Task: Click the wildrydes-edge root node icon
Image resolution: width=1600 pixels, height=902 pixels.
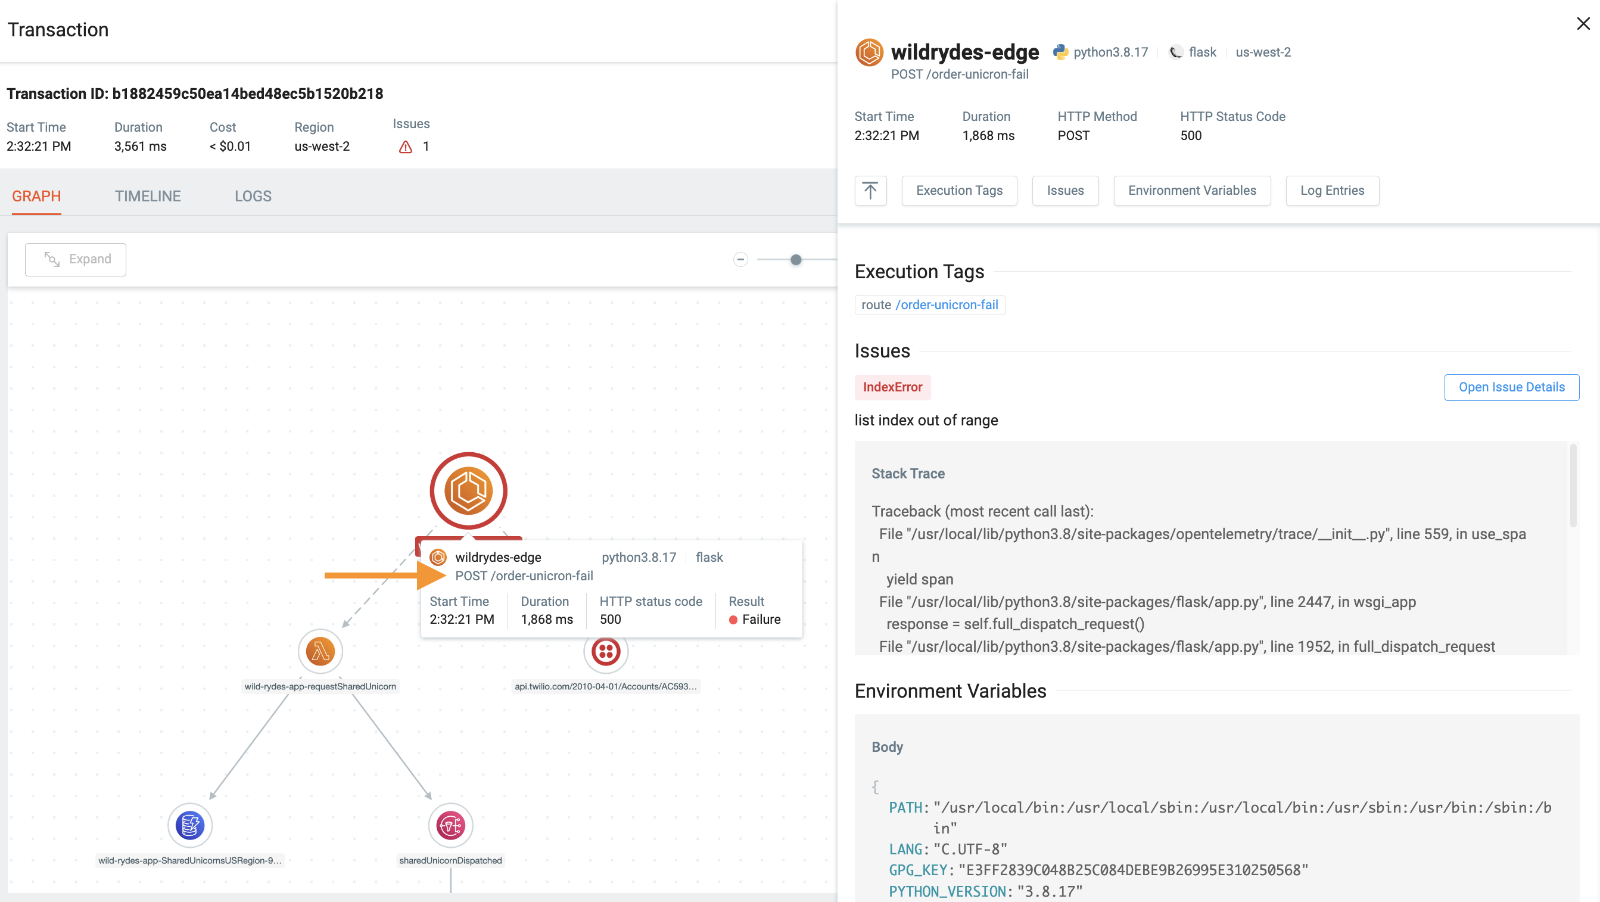Action: (468, 491)
